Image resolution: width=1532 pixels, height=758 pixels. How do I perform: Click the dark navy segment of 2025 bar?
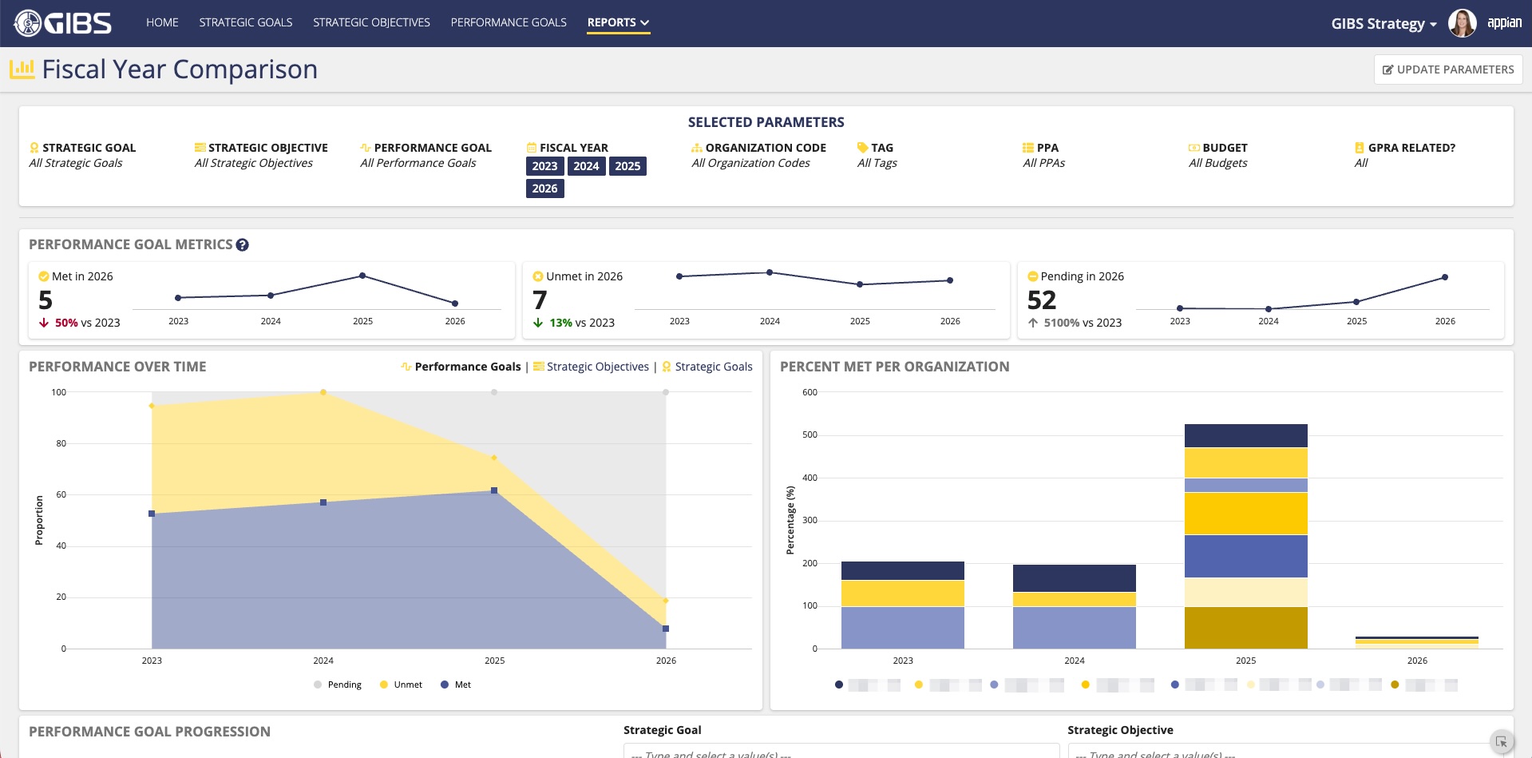(x=1245, y=435)
